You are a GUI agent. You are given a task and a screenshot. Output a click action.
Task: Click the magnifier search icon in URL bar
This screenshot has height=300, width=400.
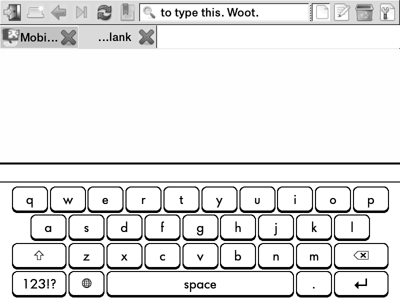click(149, 12)
